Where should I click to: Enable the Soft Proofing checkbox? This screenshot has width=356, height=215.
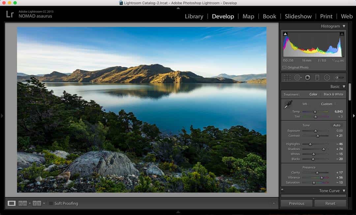coord(51,204)
